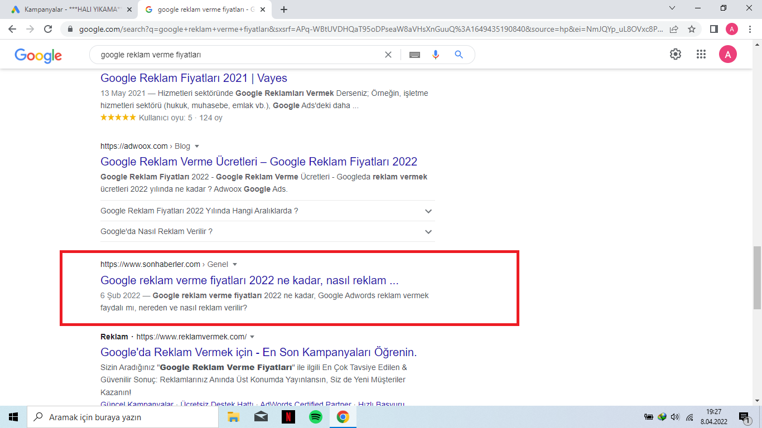This screenshot has width=762, height=428.
Task: Open the network status in system tray
Action: (689, 417)
